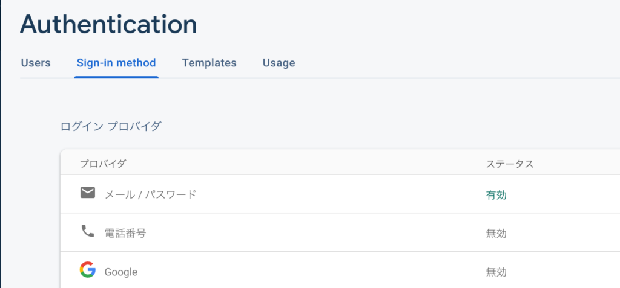Click the Google logo icon
This screenshot has width=620, height=288.
tap(87, 270)
